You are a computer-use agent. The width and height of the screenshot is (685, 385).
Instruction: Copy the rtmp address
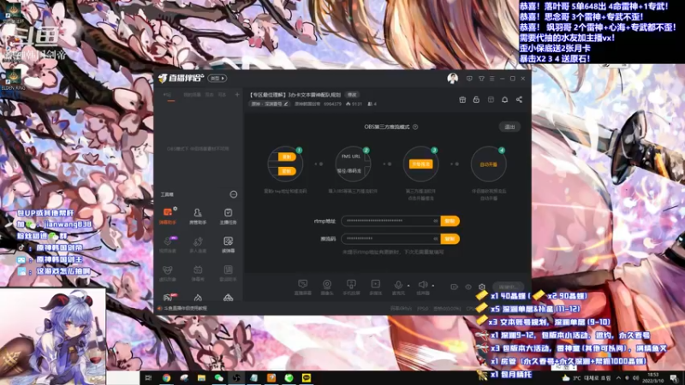tap(450, 221)
